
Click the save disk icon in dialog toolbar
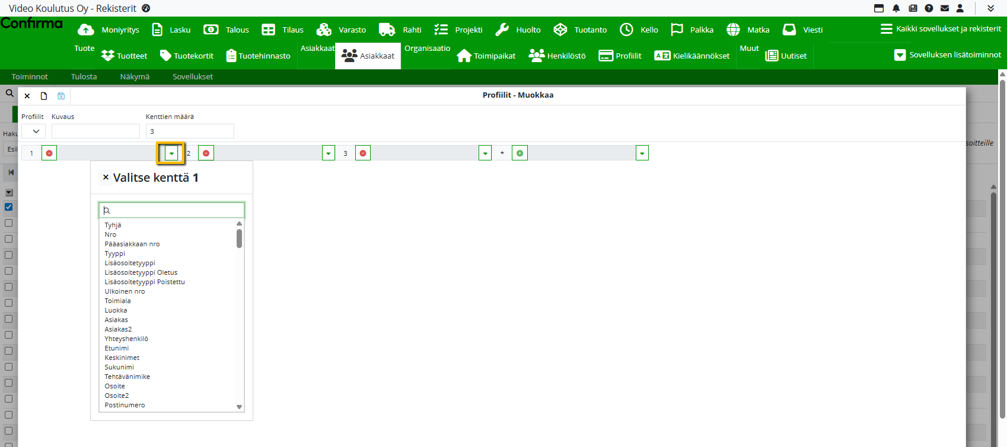pos(61,96)
